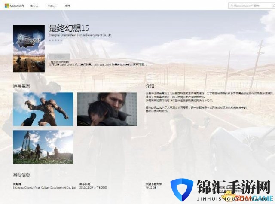This screenshot has height=204, width=275.
Task: Expand the 产品 dropdown menu
Action: click(52, 6)
